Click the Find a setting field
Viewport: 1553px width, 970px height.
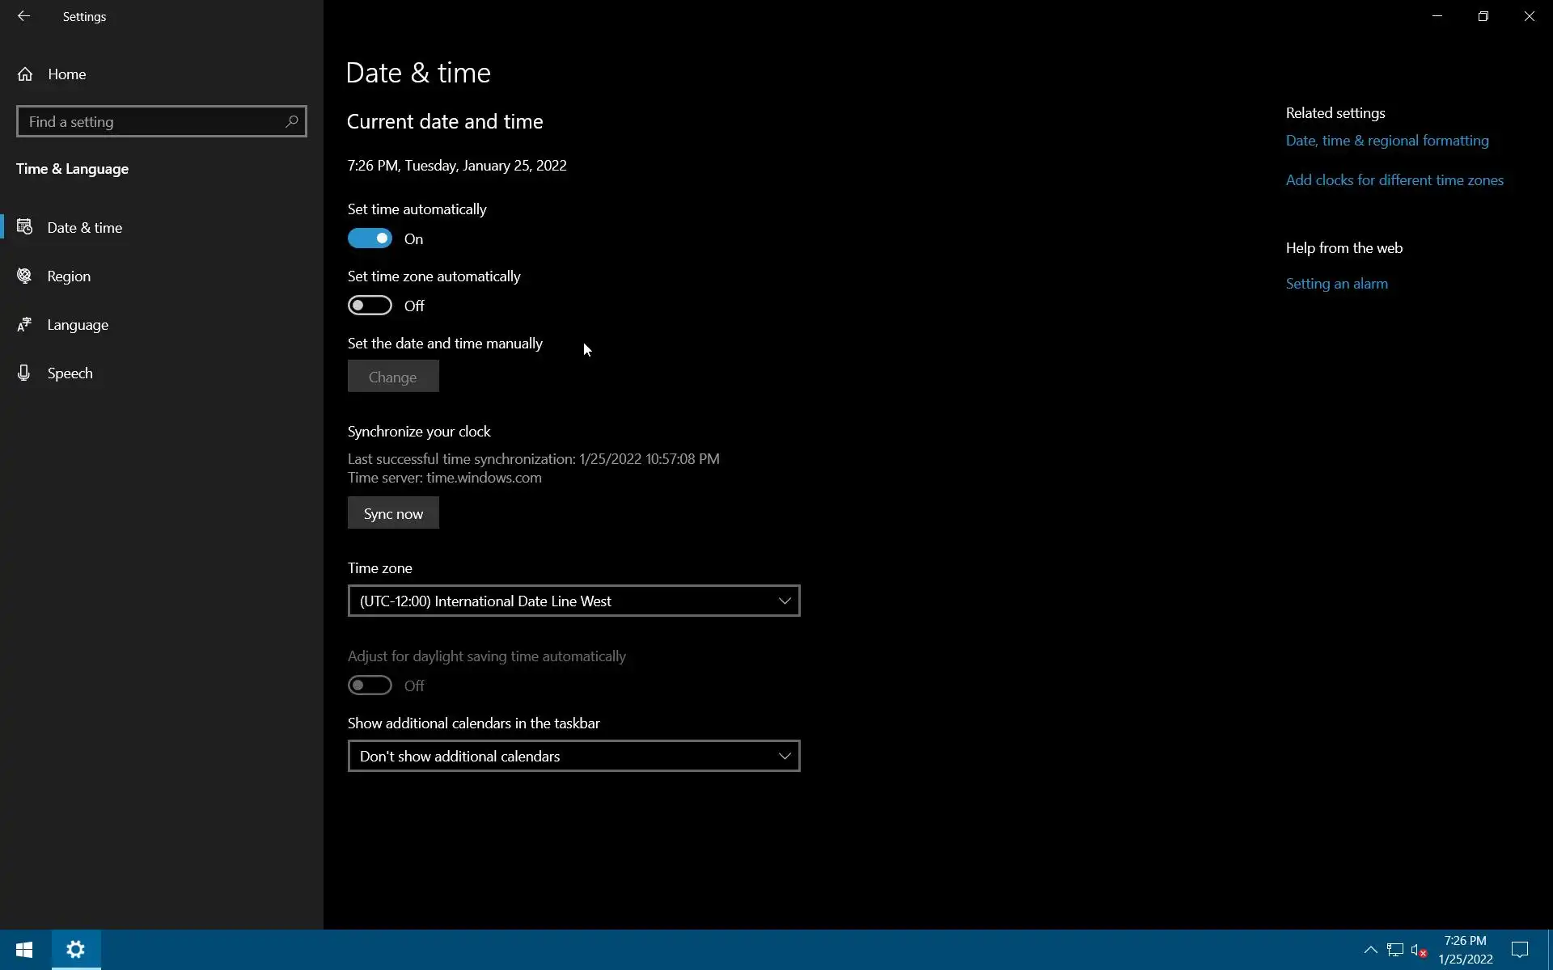coord(150,121)
